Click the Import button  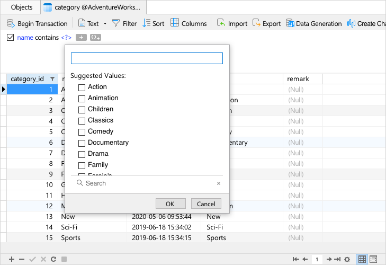pyautogui.click(x=232, y=23)
